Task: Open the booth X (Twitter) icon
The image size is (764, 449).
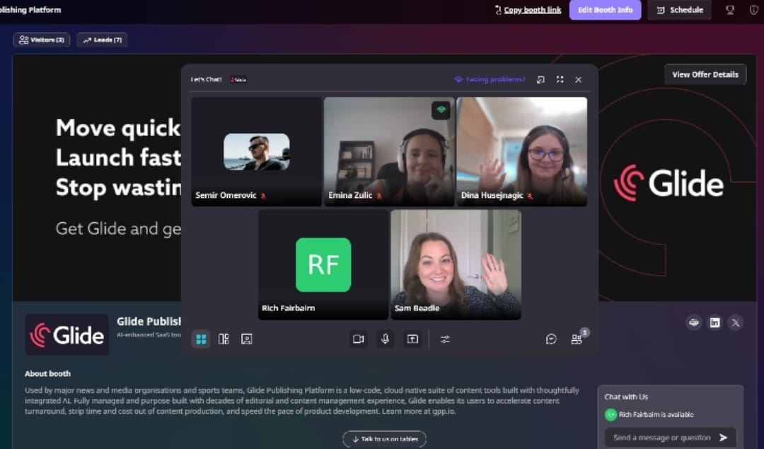Action: (736, 322)
